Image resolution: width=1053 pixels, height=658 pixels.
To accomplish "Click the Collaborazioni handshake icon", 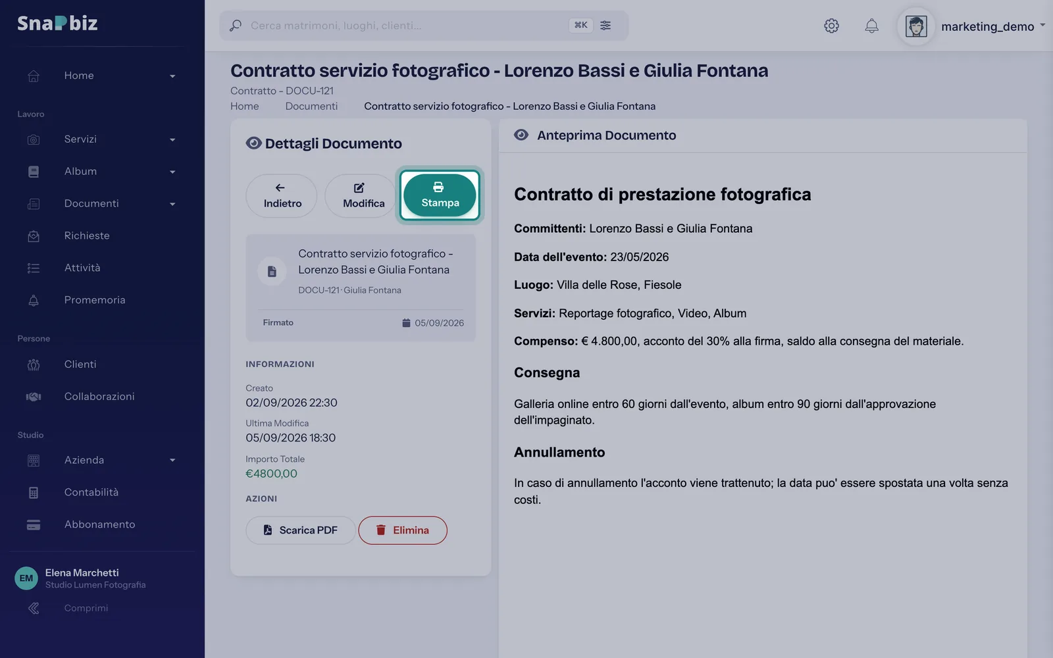I will (34, 397).
